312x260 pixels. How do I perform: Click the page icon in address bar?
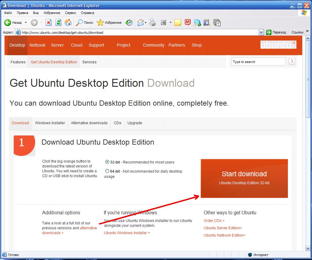pyautogui.click(x=18, y=32)
